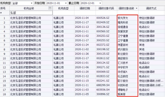
Task: Open the filter dropdown on 机构全称 column
Action: coord(50,8)
